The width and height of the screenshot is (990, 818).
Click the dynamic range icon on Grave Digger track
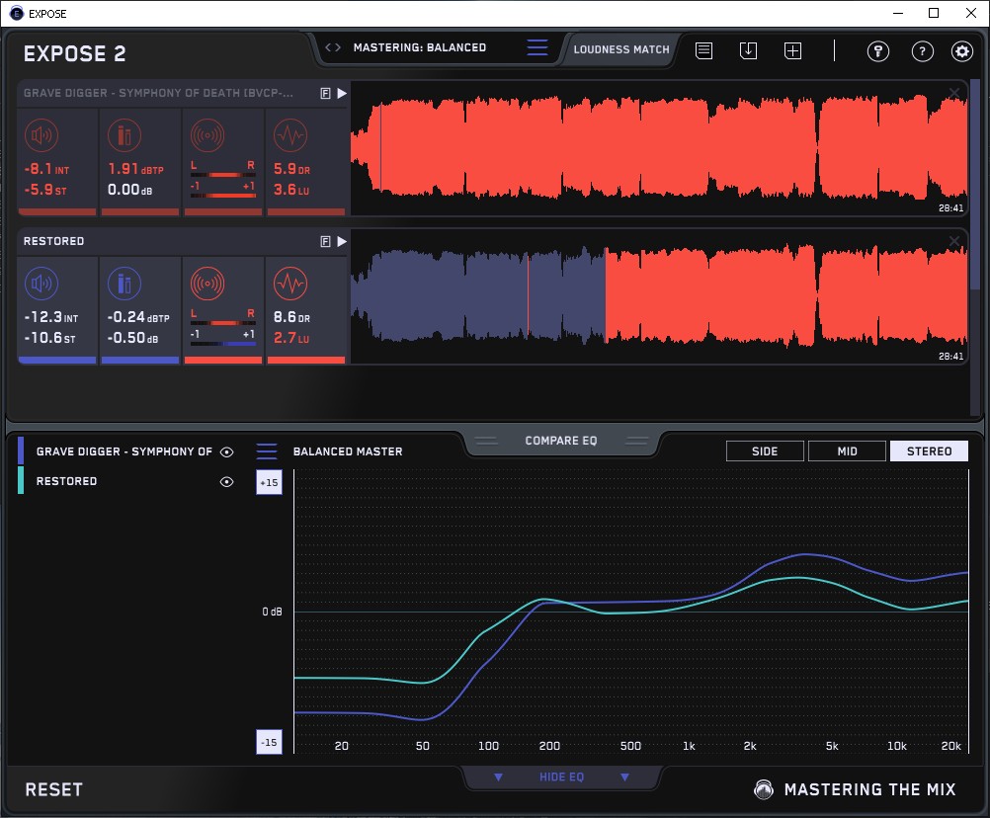(290, 135)
